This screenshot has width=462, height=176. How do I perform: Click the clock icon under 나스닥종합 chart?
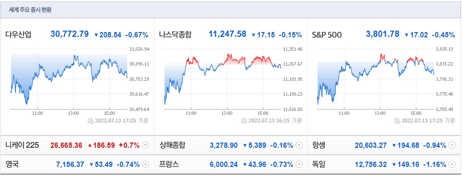(244, 121)
